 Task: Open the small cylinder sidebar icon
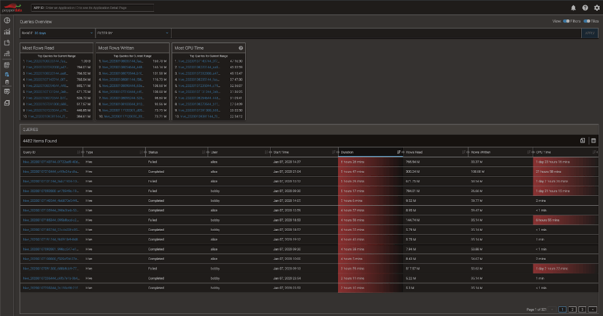pos(7,83)
